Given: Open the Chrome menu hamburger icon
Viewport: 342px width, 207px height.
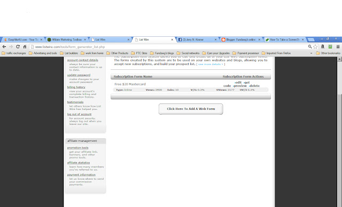Looking at the screenshot, I should pyautogui.click(x=338, y=46).
